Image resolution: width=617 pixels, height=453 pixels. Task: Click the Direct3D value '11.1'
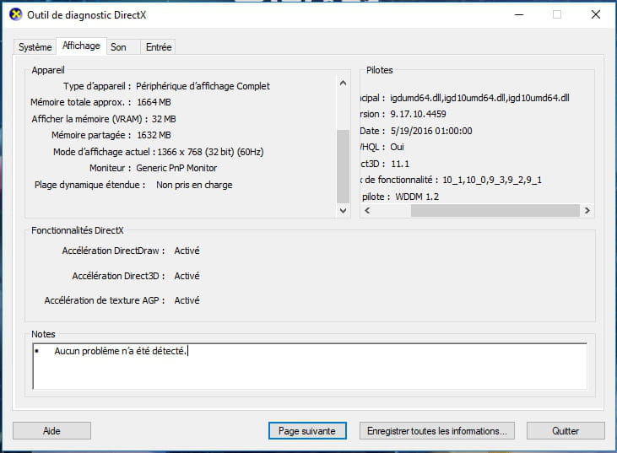(400, 164)
